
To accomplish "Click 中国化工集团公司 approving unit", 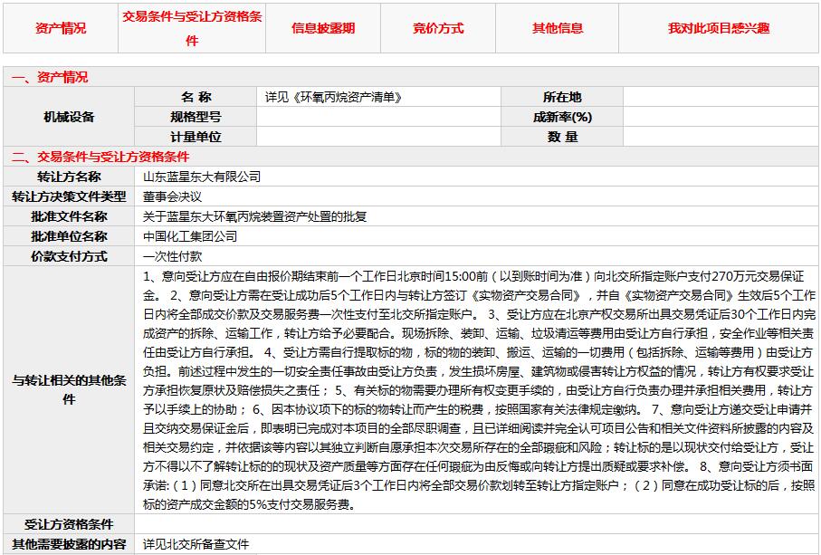I will tap(190, 236).
